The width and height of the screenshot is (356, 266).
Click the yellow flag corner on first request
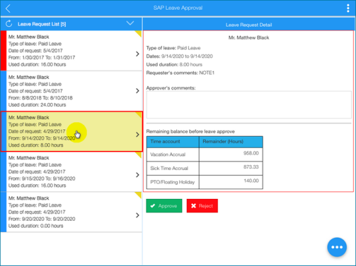point(139,33)
